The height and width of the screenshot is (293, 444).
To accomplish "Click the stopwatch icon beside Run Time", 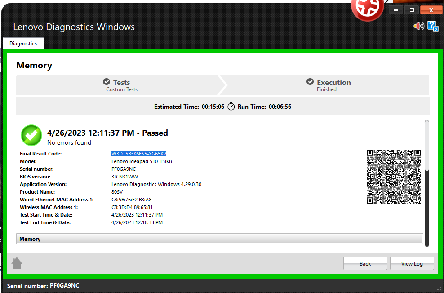I will click(231, 106).
